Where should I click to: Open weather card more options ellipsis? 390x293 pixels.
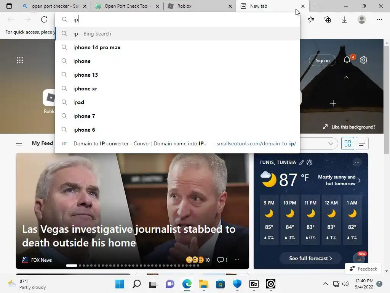pos(357,162)
